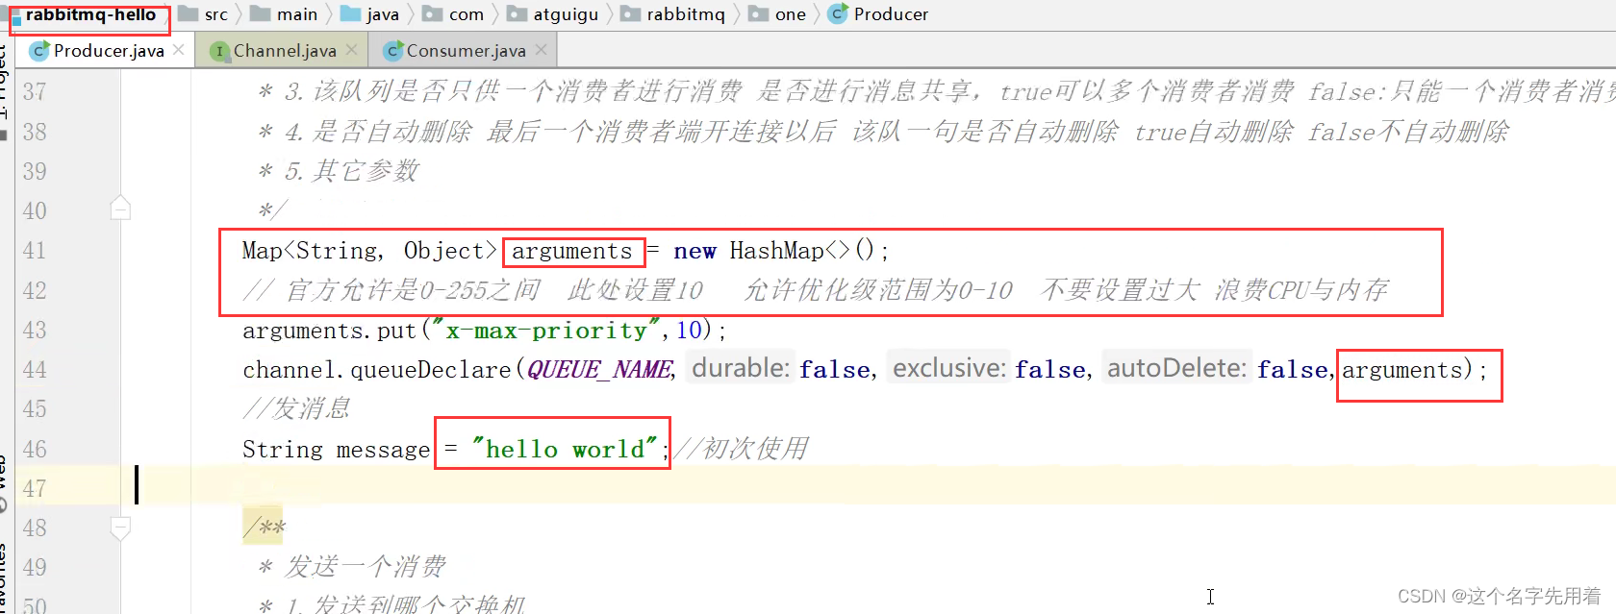Click the Producer.java tab class icon
The height and width of the screenshot is (614, 1616).
click(x=39, y=51)
